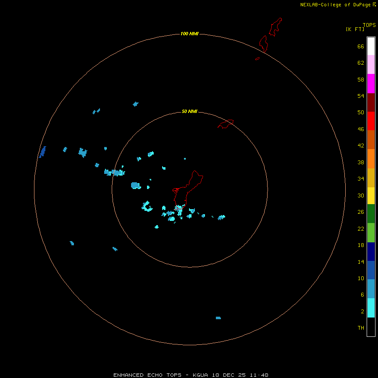Screen dimensions: 378x378
Task: Click legend value '2'
Action: tap(362, 312)
